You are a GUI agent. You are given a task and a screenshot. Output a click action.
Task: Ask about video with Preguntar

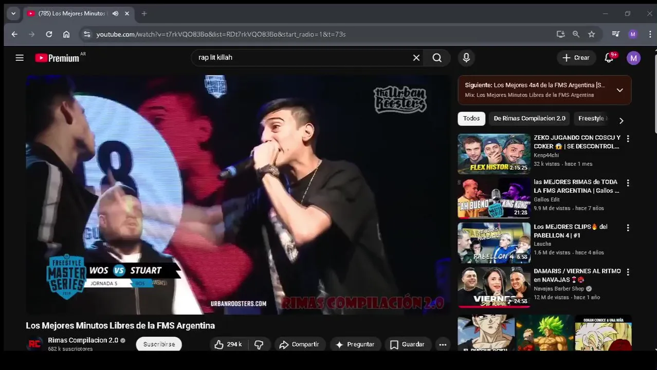(x=355, y=344)
